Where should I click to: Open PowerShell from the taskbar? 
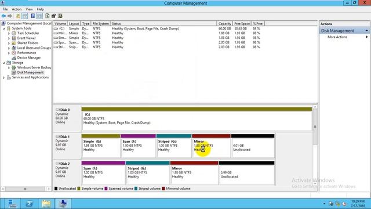pos(29,204)
